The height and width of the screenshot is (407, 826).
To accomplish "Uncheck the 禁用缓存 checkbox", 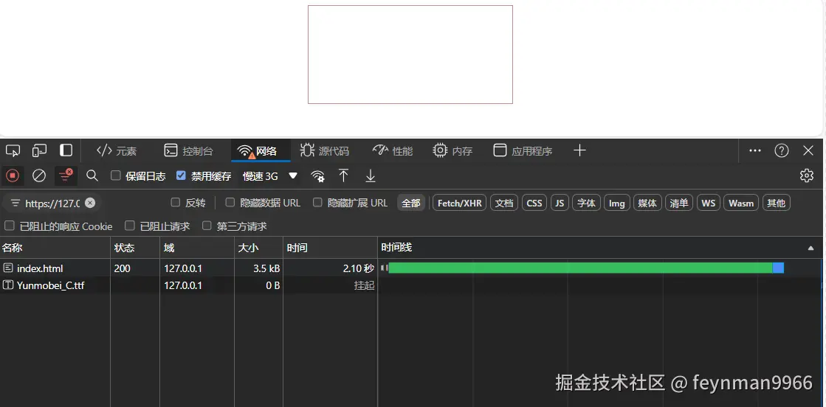I will [x=181, y=175].
